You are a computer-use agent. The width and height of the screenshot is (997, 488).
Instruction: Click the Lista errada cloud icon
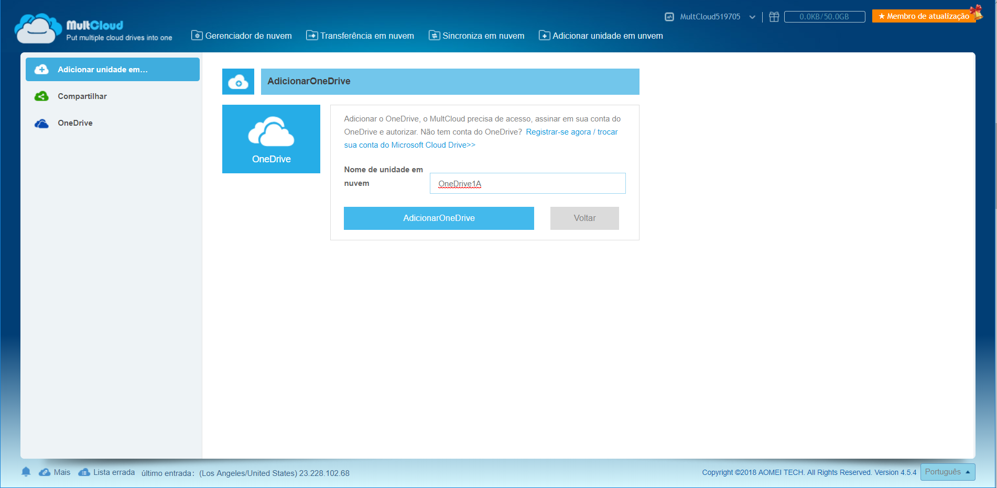[x=84, y=472]
